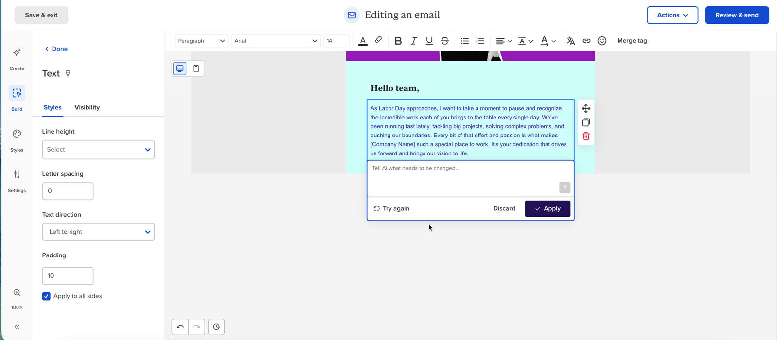Open the text direction toolbar dropdown
This screenshot has height=340, width=778.
pyautogui.click(x=548, y=41)
